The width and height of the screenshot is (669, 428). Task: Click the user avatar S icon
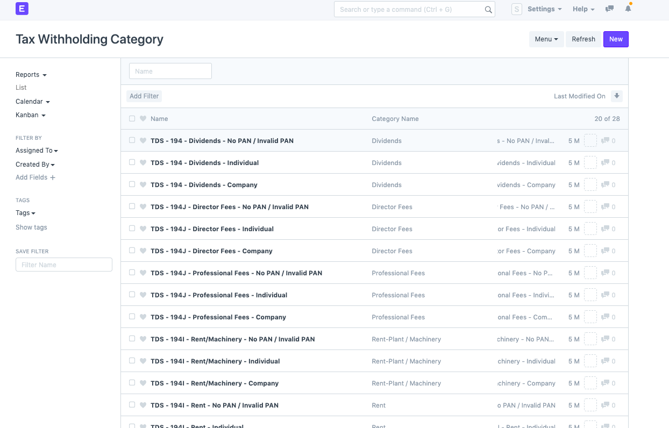(x=516, y=9)
